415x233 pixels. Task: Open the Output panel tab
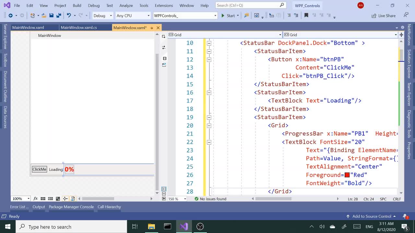tap(39, 207)
